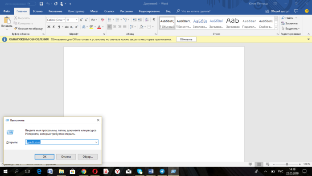Toggle paragraph marks ¶ display

click(154, 20)
